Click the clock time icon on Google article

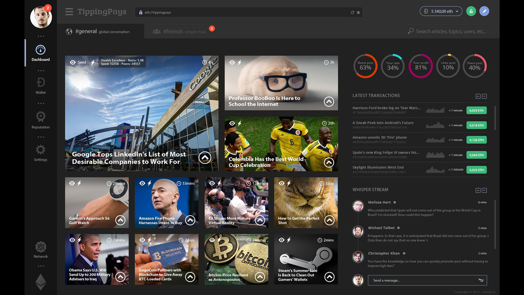[x=204, y=62]
